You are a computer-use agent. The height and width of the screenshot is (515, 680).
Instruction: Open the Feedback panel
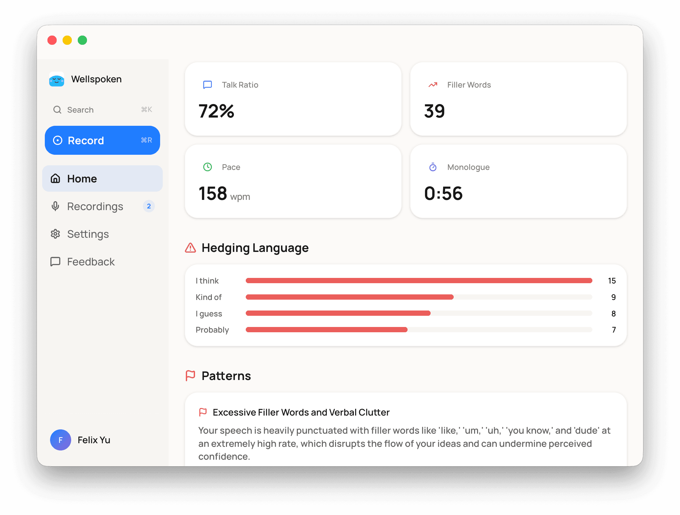(91, 261)
